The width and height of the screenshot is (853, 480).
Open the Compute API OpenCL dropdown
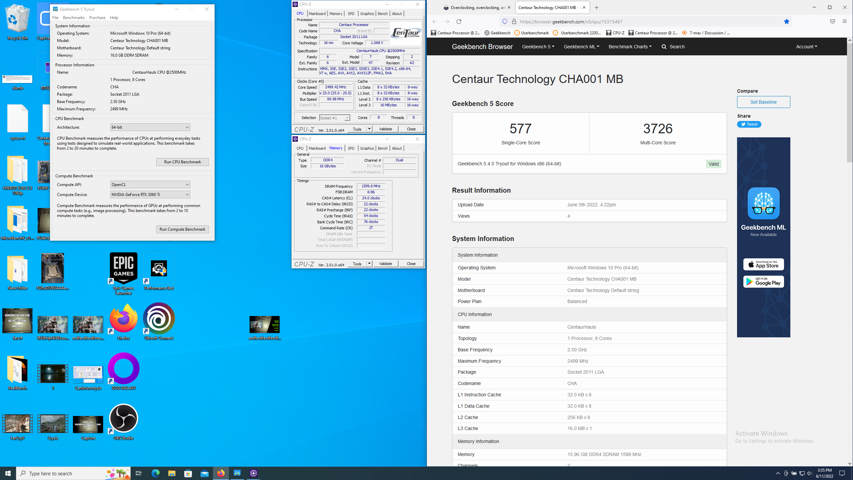point(150,184)
